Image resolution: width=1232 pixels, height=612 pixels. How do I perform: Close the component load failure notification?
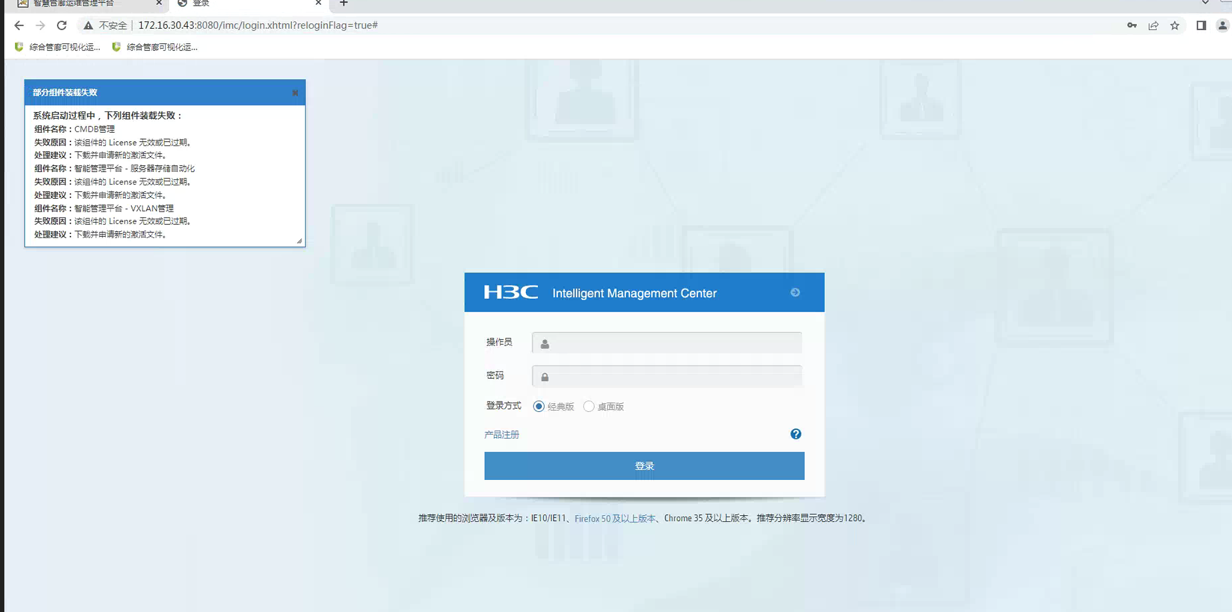coord(295,93)
